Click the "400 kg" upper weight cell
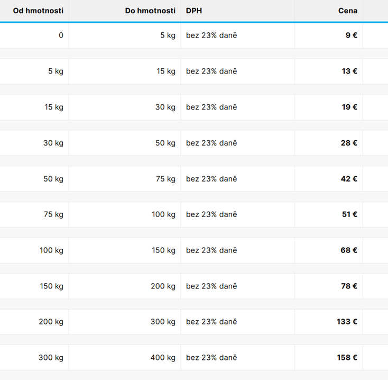The height and width of the screenshot is (380, 388). (163, 358)
